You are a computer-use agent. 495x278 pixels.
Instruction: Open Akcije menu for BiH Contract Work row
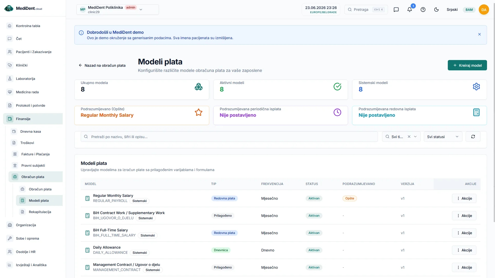point(464,216)
